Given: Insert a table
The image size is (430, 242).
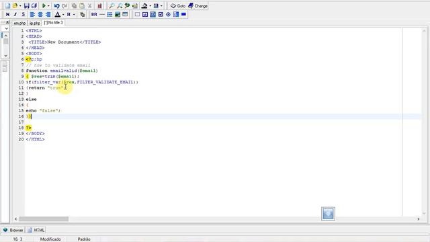Looking at the screenshot, I should [x=125, y=14].
